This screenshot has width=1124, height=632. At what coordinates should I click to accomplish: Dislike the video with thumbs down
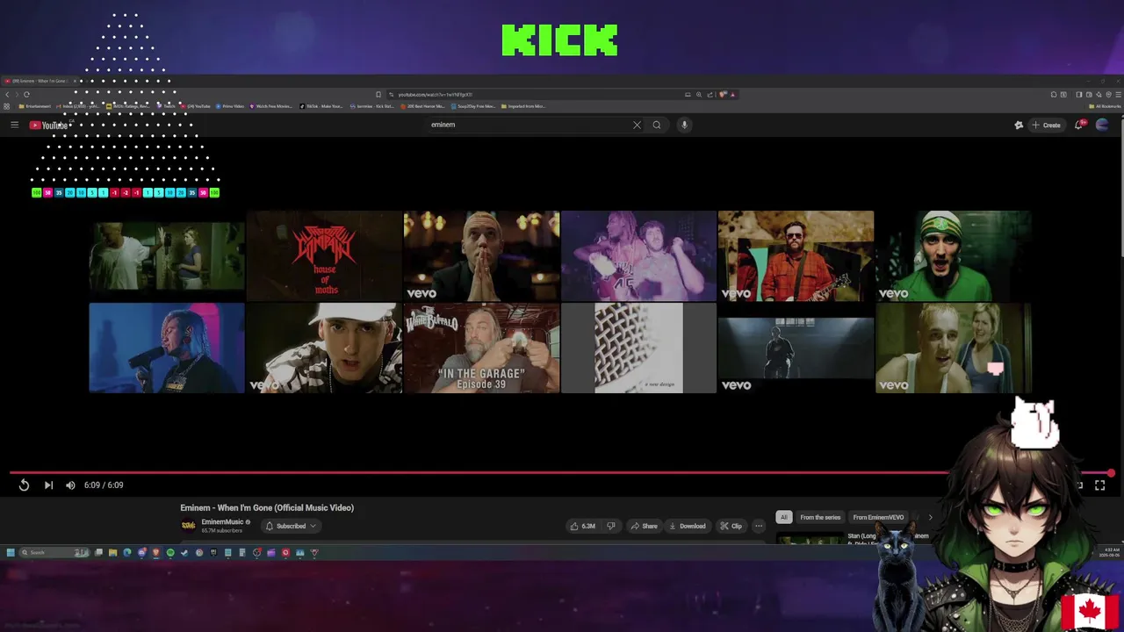[x=611, y=526]
